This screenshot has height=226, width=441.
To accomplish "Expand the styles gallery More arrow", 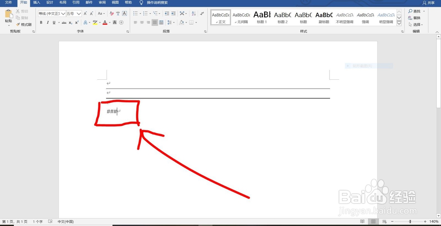I will click(399, 24).
